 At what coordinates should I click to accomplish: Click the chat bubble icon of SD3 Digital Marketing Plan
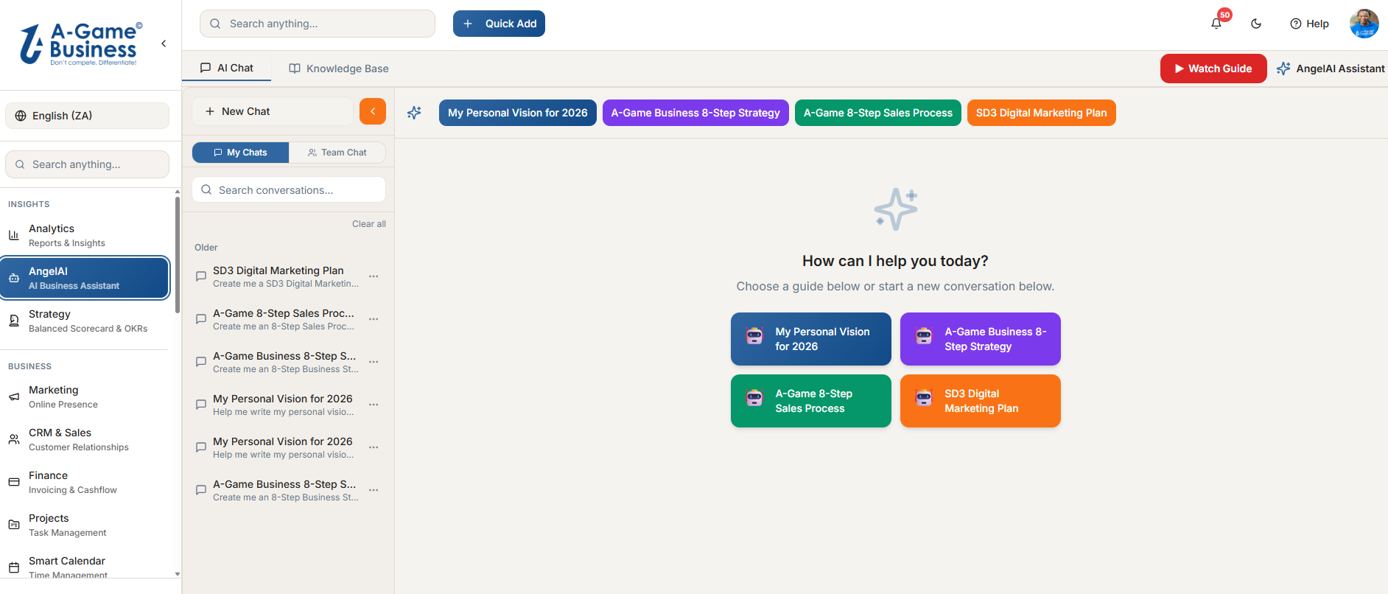click(x=201, y=276)
